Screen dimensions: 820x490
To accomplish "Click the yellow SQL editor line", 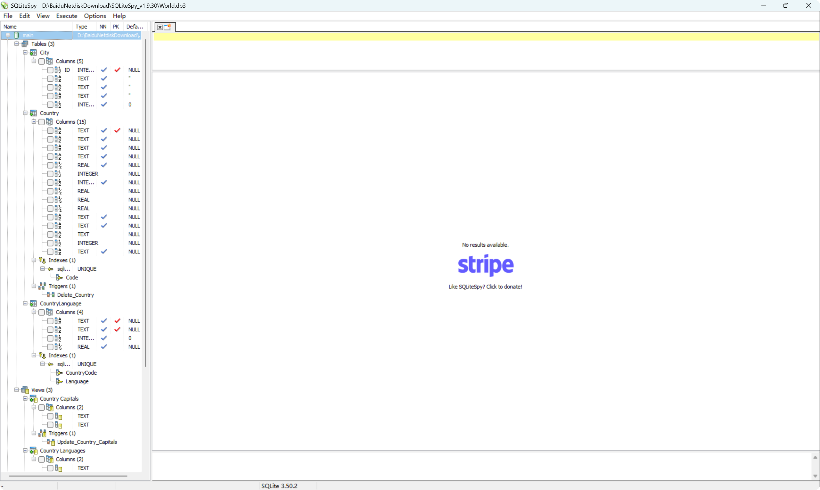I will pyautogui.click(x=485, y=37).
